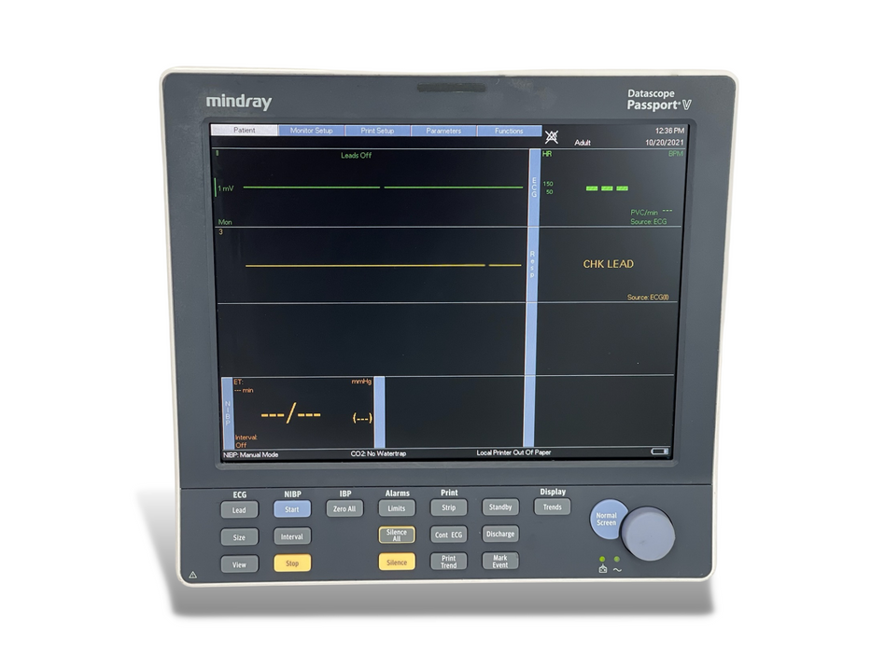Select the Print Setup tab
Screen dimensions: 871x653
coord(377,131)
